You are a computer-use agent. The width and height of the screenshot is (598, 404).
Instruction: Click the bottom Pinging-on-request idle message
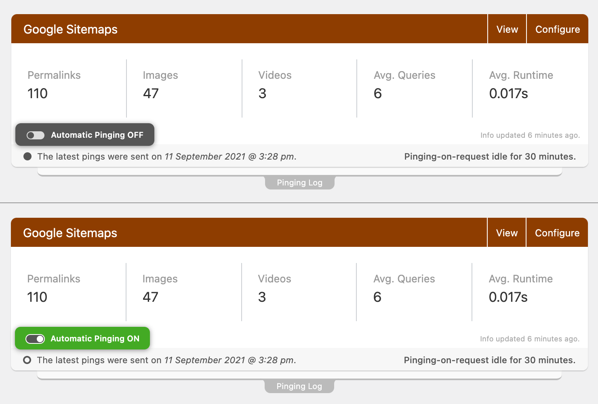click(x=490, y=360)
